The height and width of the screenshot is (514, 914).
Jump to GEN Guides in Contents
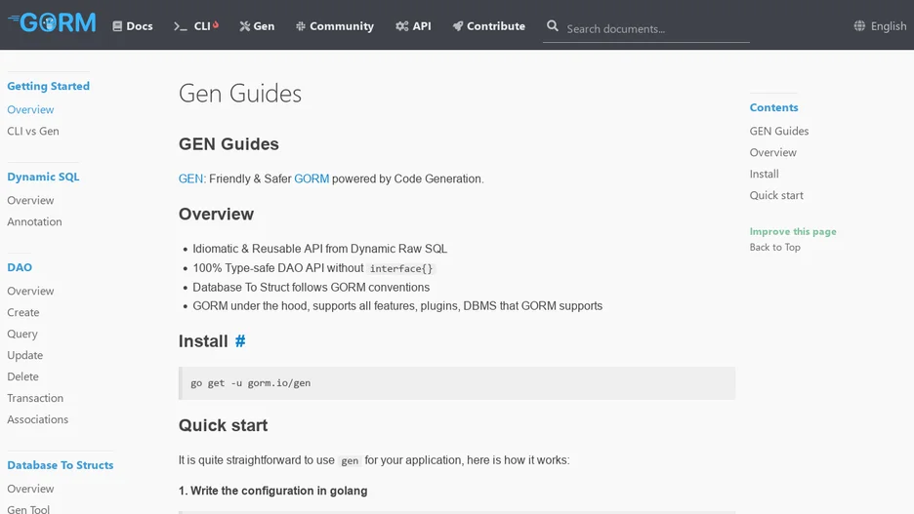(x=779, y=131)
